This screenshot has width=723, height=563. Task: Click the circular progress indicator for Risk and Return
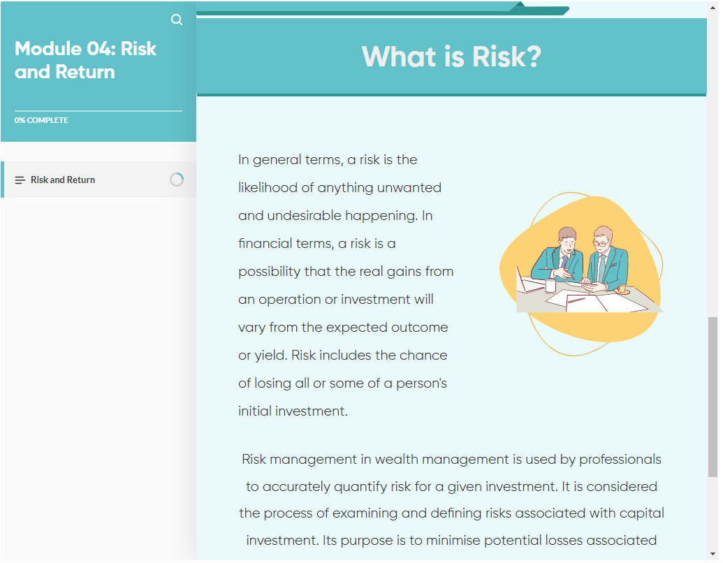177,180
